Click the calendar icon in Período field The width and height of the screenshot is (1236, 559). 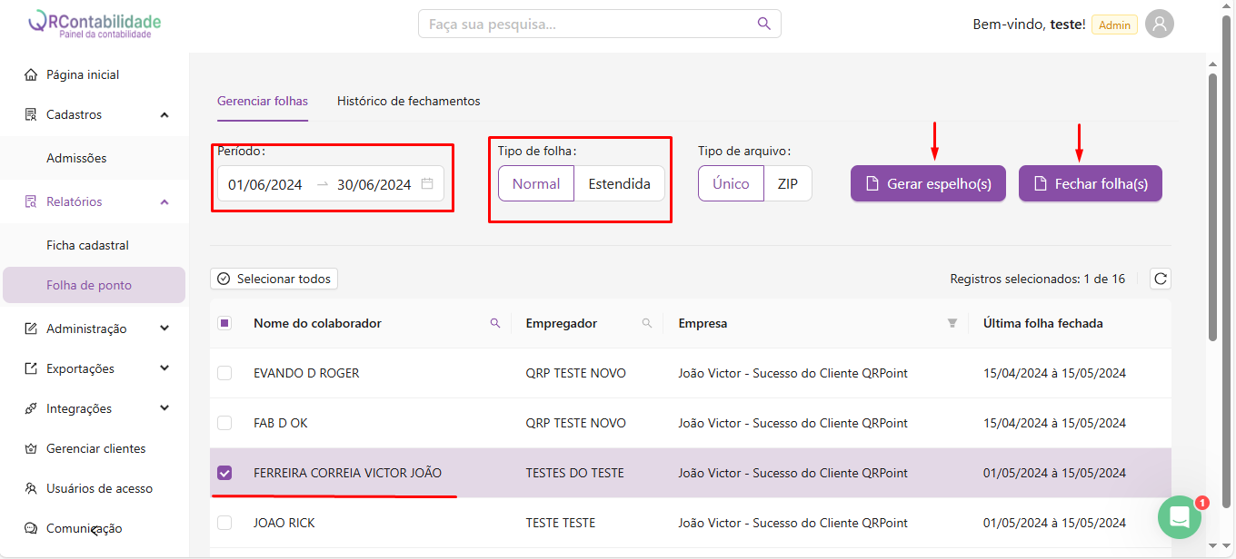coord(427,184)
